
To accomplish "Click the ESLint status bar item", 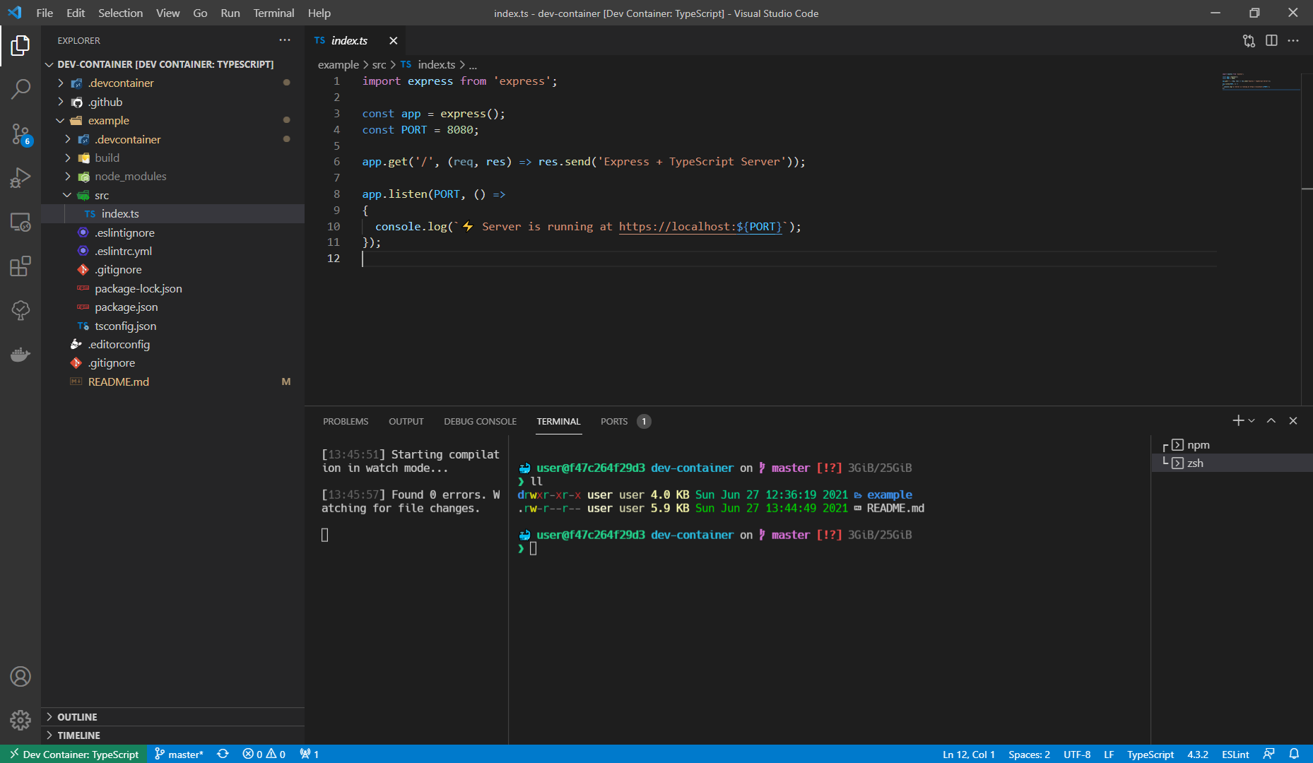I will 1235,755.
